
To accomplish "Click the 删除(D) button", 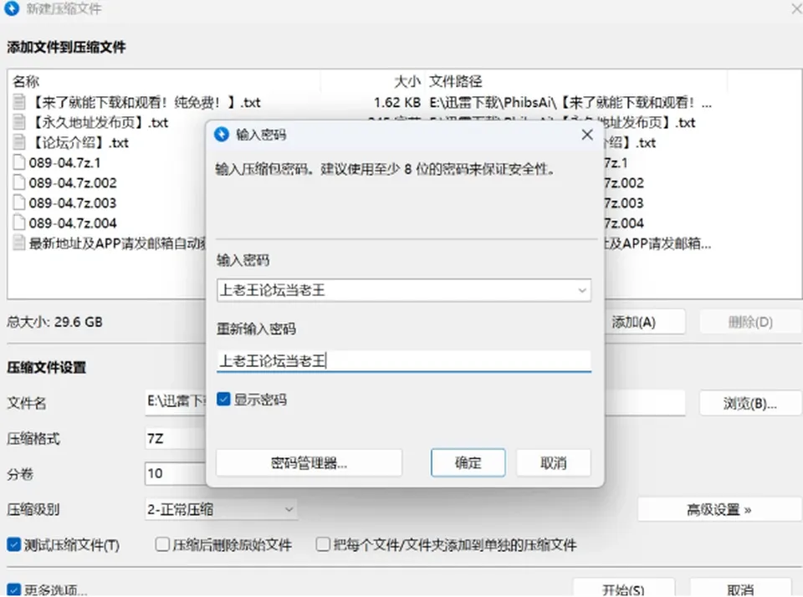I will point(750,322).
